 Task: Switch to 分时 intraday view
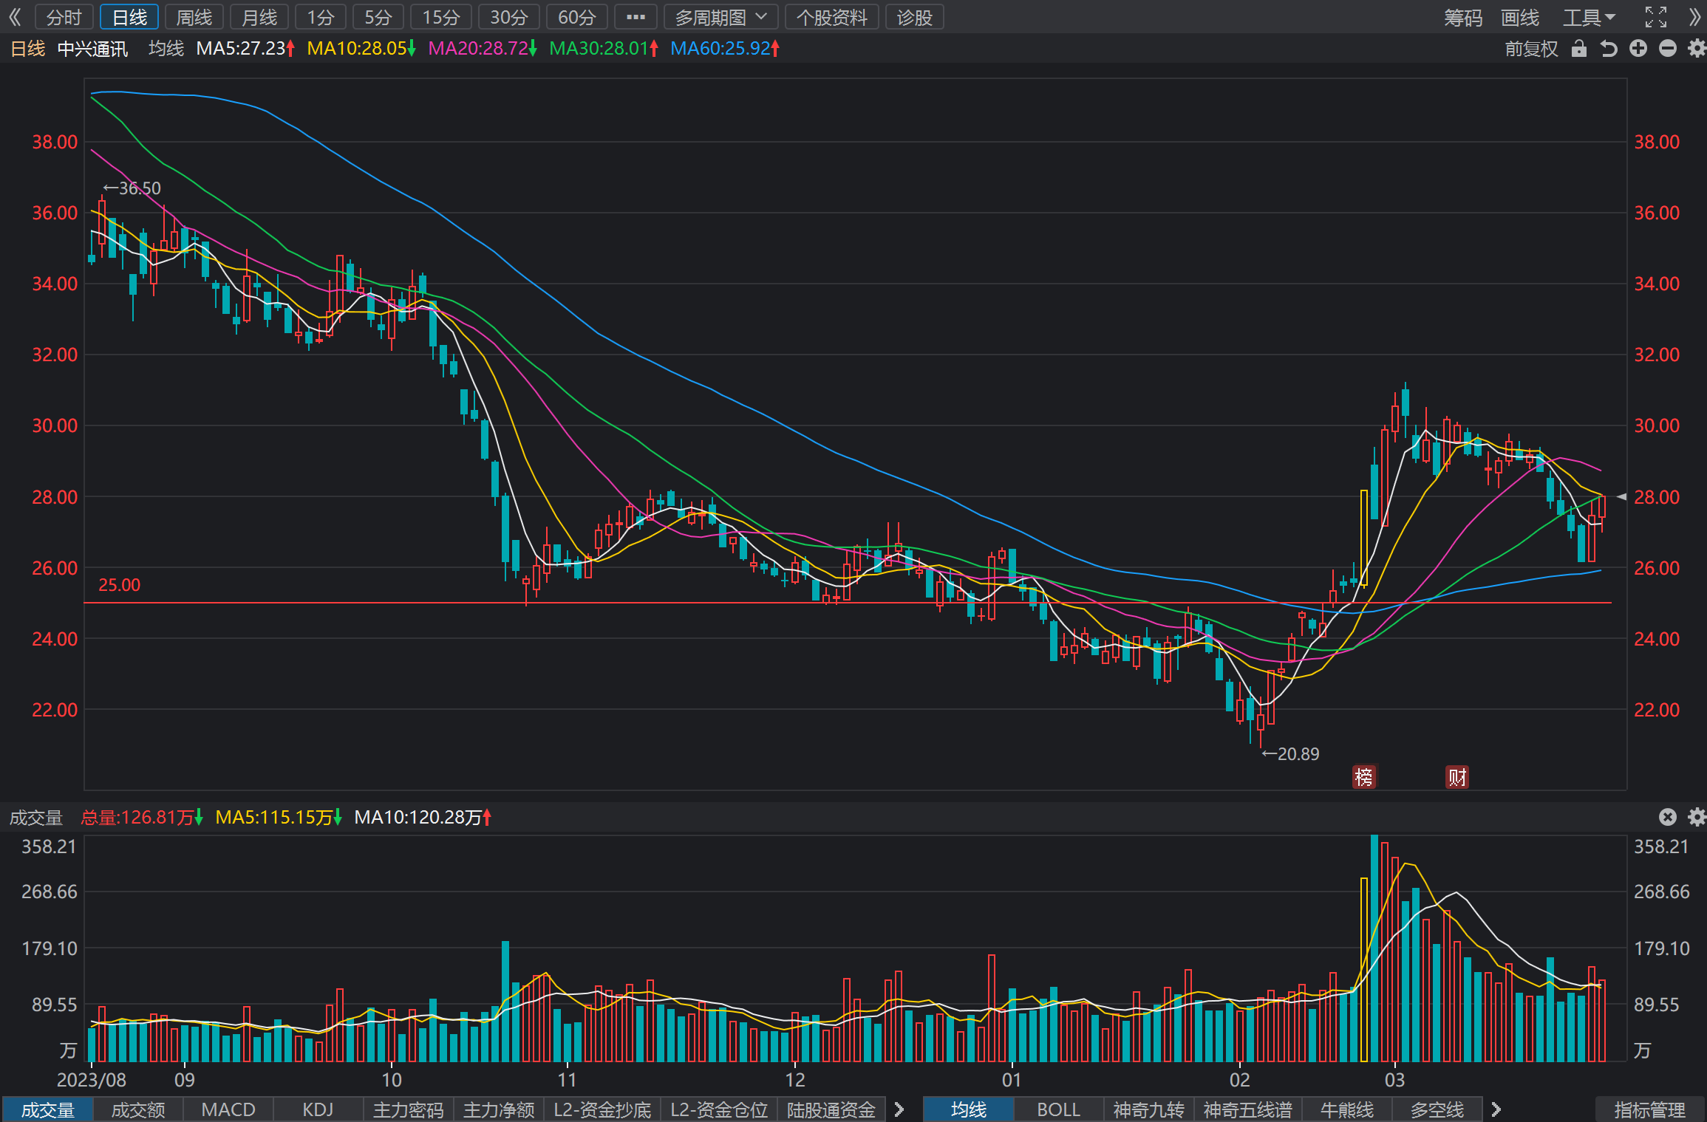coord(64,17)
